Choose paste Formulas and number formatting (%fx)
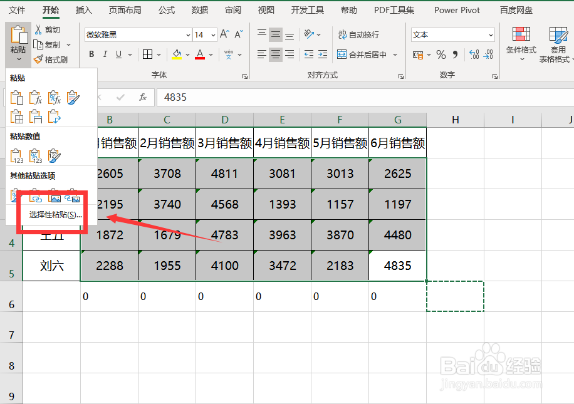The width and height of the screenshot is (574, 404). (x=54, y=98)
